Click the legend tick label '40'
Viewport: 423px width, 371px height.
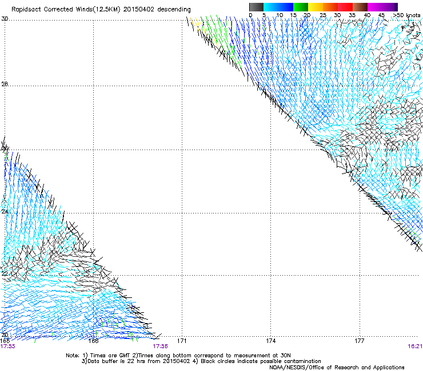[367, 15]
